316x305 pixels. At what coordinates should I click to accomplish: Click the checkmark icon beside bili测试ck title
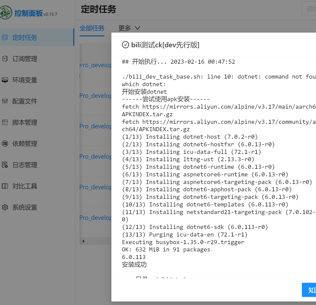pos(125,45)
